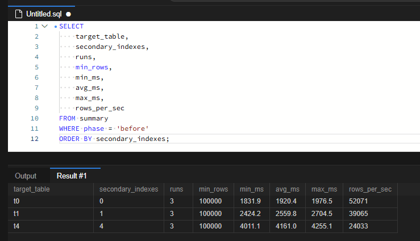Click the WHERE keyword on line 11
Image resolution: width=420 pixels, height=241 pixels.
point(69,128)
